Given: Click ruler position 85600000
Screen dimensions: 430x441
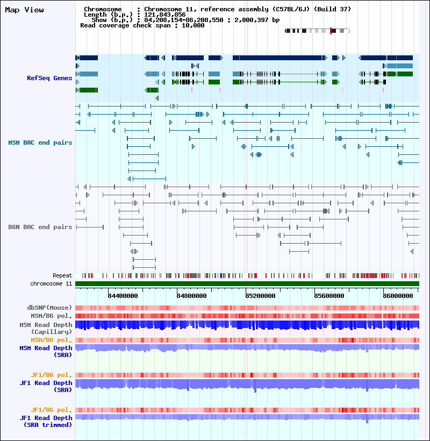Looking at the screenshot, I should pos(329,296).
